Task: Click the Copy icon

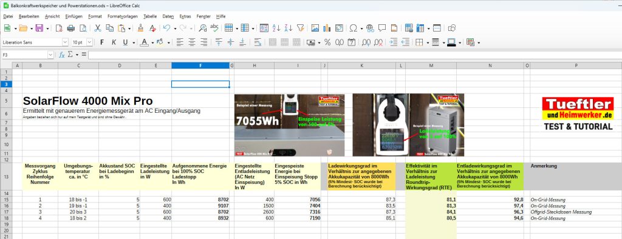Action: coord(109,28)
